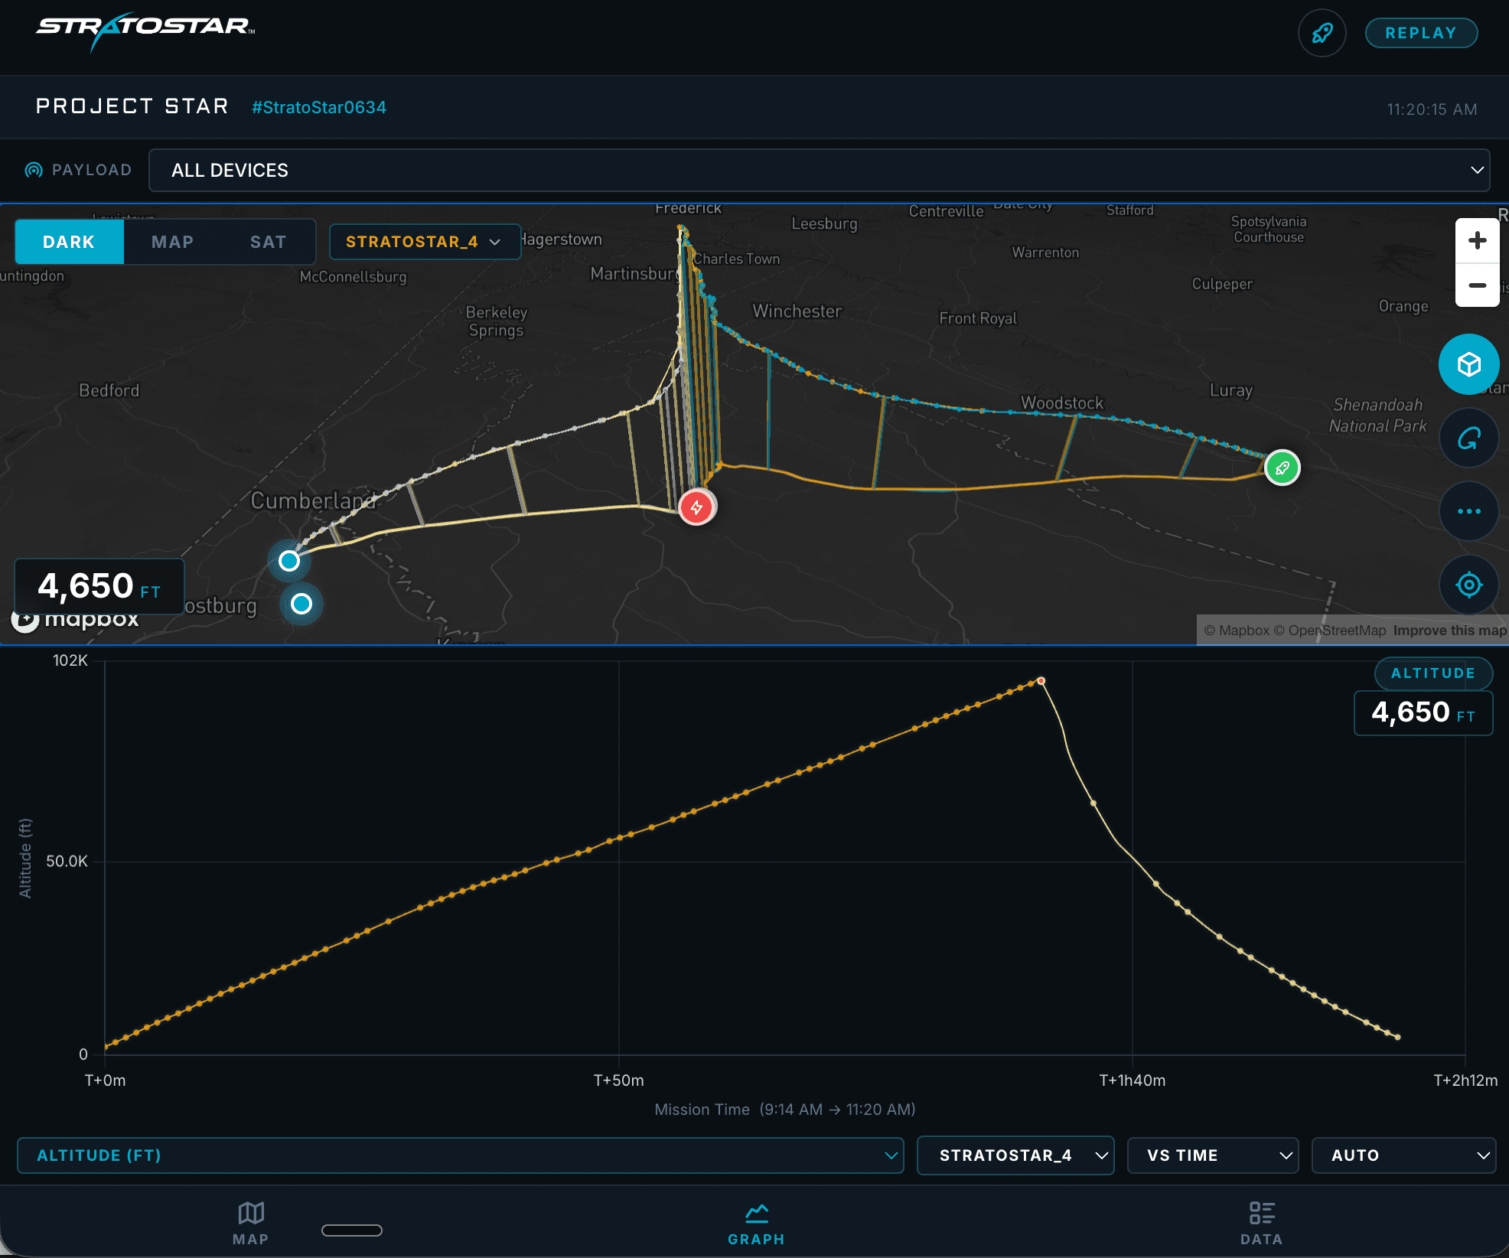
Task: Open the © Mapbox attribution link
Action: click(1237, 631)
